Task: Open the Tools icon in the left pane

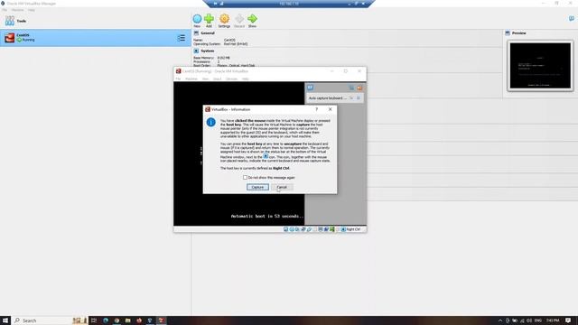Action: click(x=10, y=21)
